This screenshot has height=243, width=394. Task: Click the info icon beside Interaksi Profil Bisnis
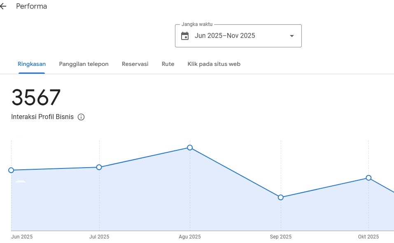point(81,117)
